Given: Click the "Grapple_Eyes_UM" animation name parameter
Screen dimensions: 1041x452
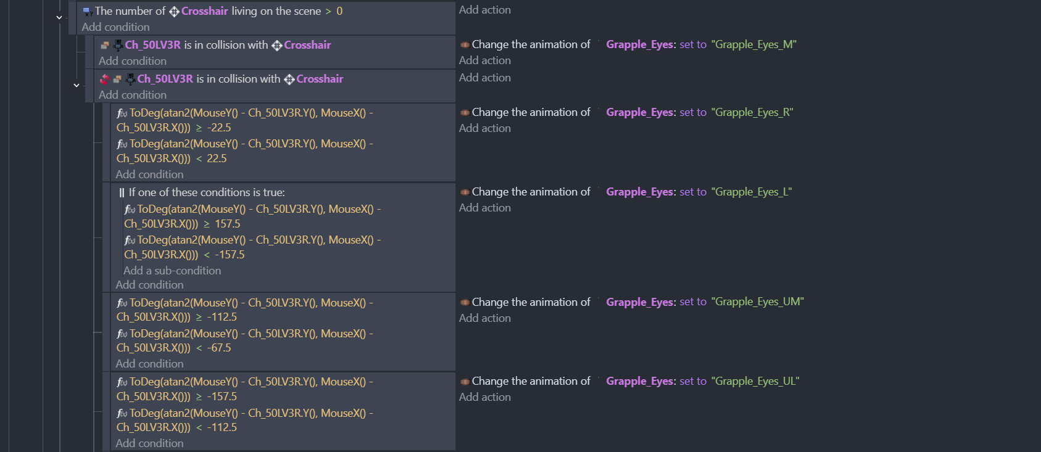Looking at the screenshot, I should (x=757, y=302).
